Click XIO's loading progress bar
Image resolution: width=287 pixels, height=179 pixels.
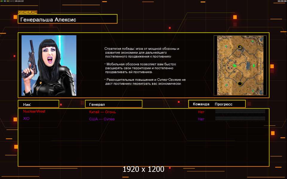coord(240,119)
